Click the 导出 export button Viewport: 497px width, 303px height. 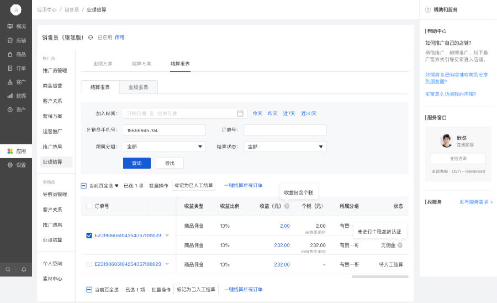click(170, 163)
